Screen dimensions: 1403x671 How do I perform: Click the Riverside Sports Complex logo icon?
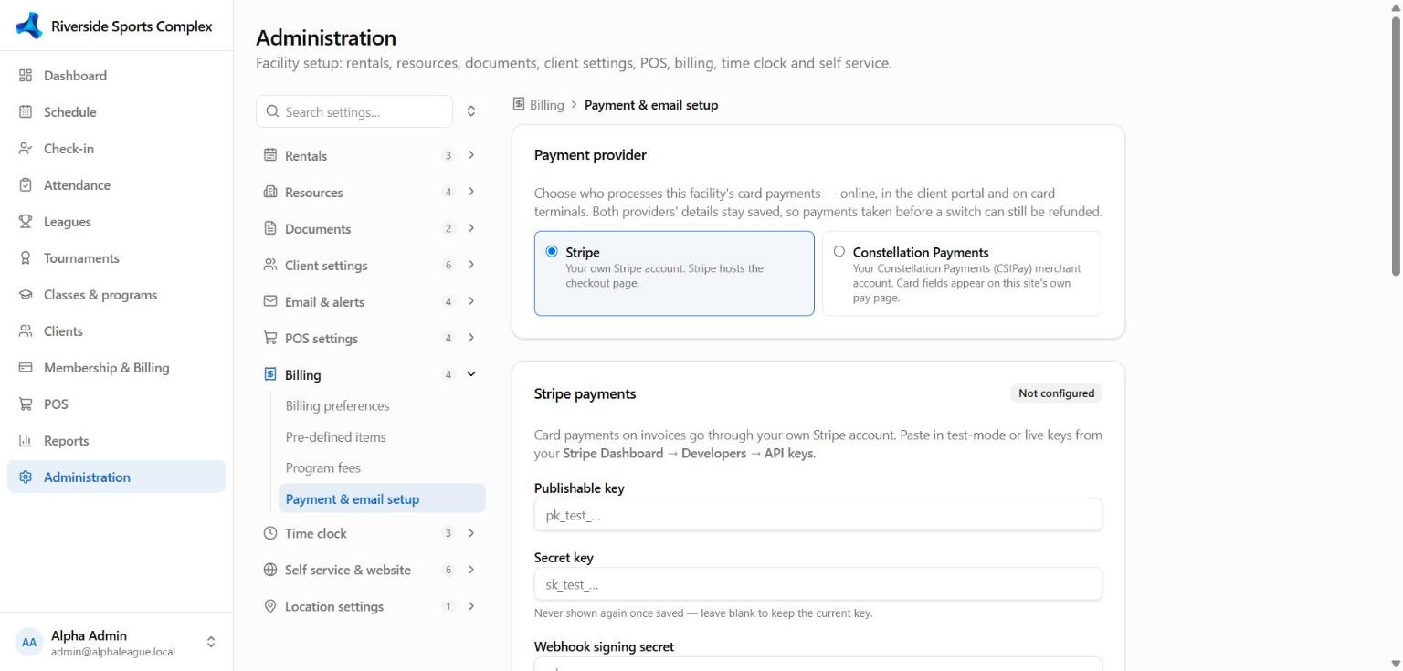[29, 26]
